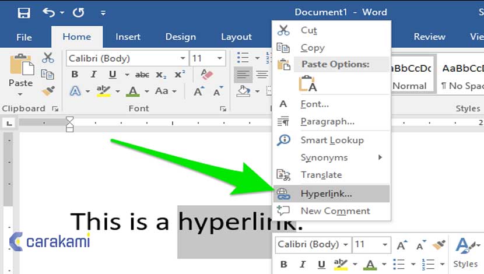Image resolution: width=484 pixels, height=274 pixels.
Task: Apply paragraph shading fill bucket
Action: click(x=243, y=92)
